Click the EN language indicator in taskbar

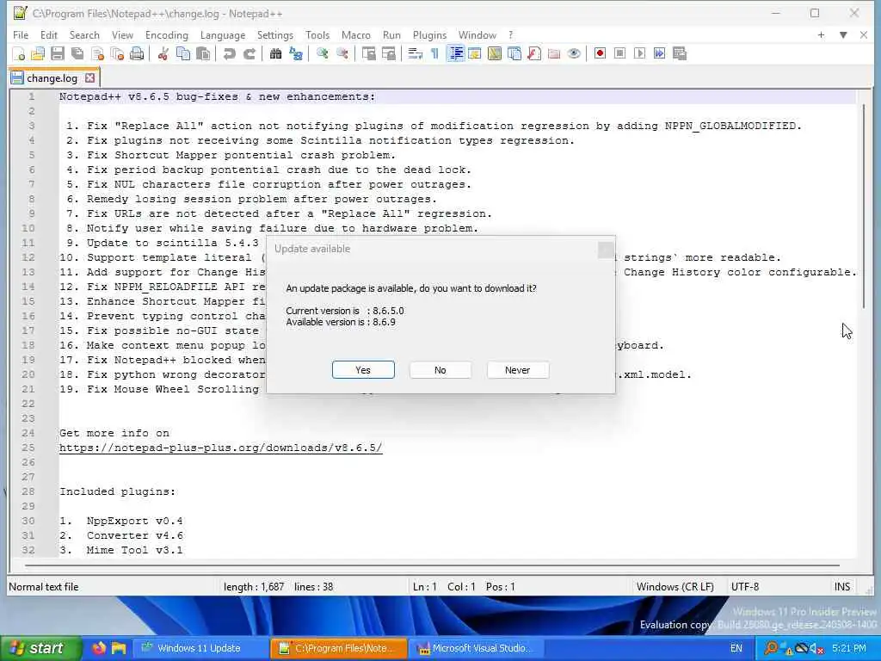pos(736,648)
